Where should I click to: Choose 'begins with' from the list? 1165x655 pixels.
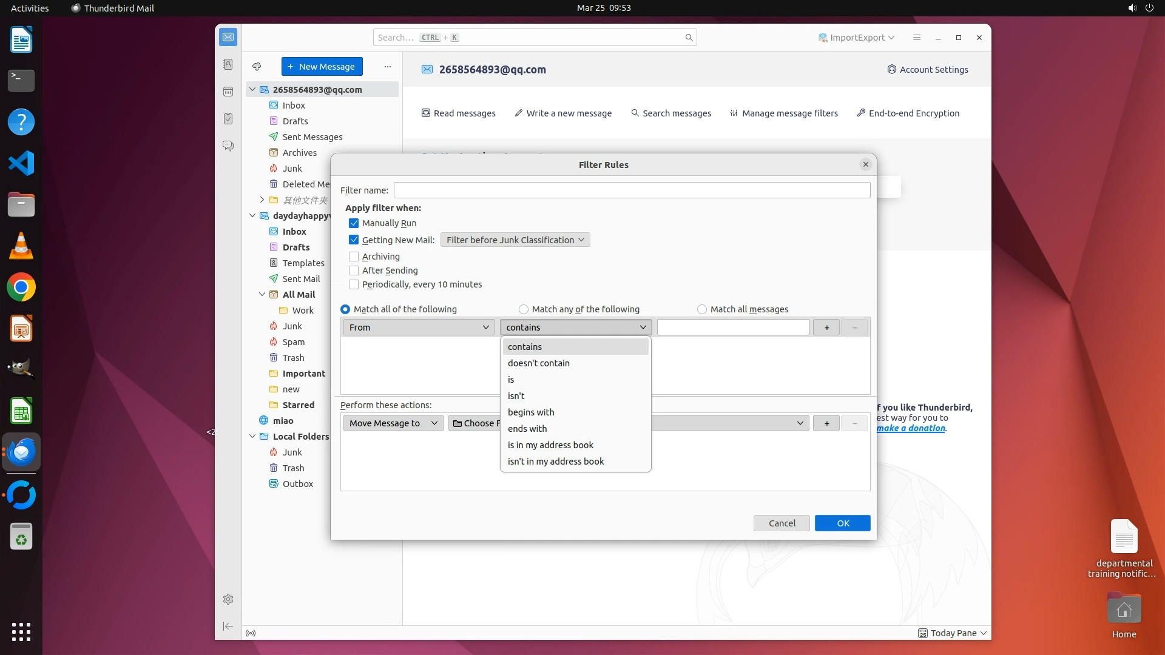coord(531,412)
